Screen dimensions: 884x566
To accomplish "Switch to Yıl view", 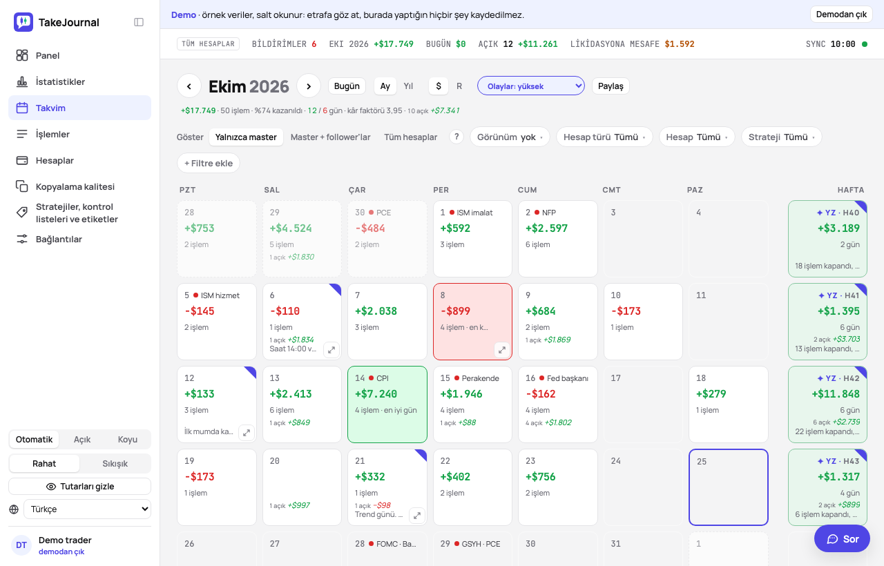I will coord(408,86).
